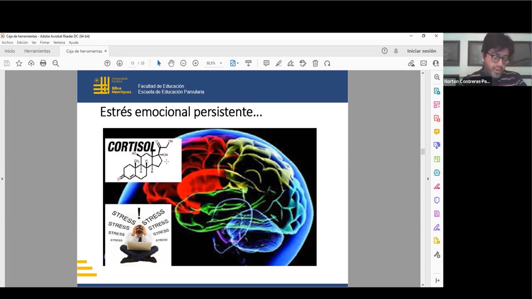
Task: Go to the next page arrow
Action: 120,63
